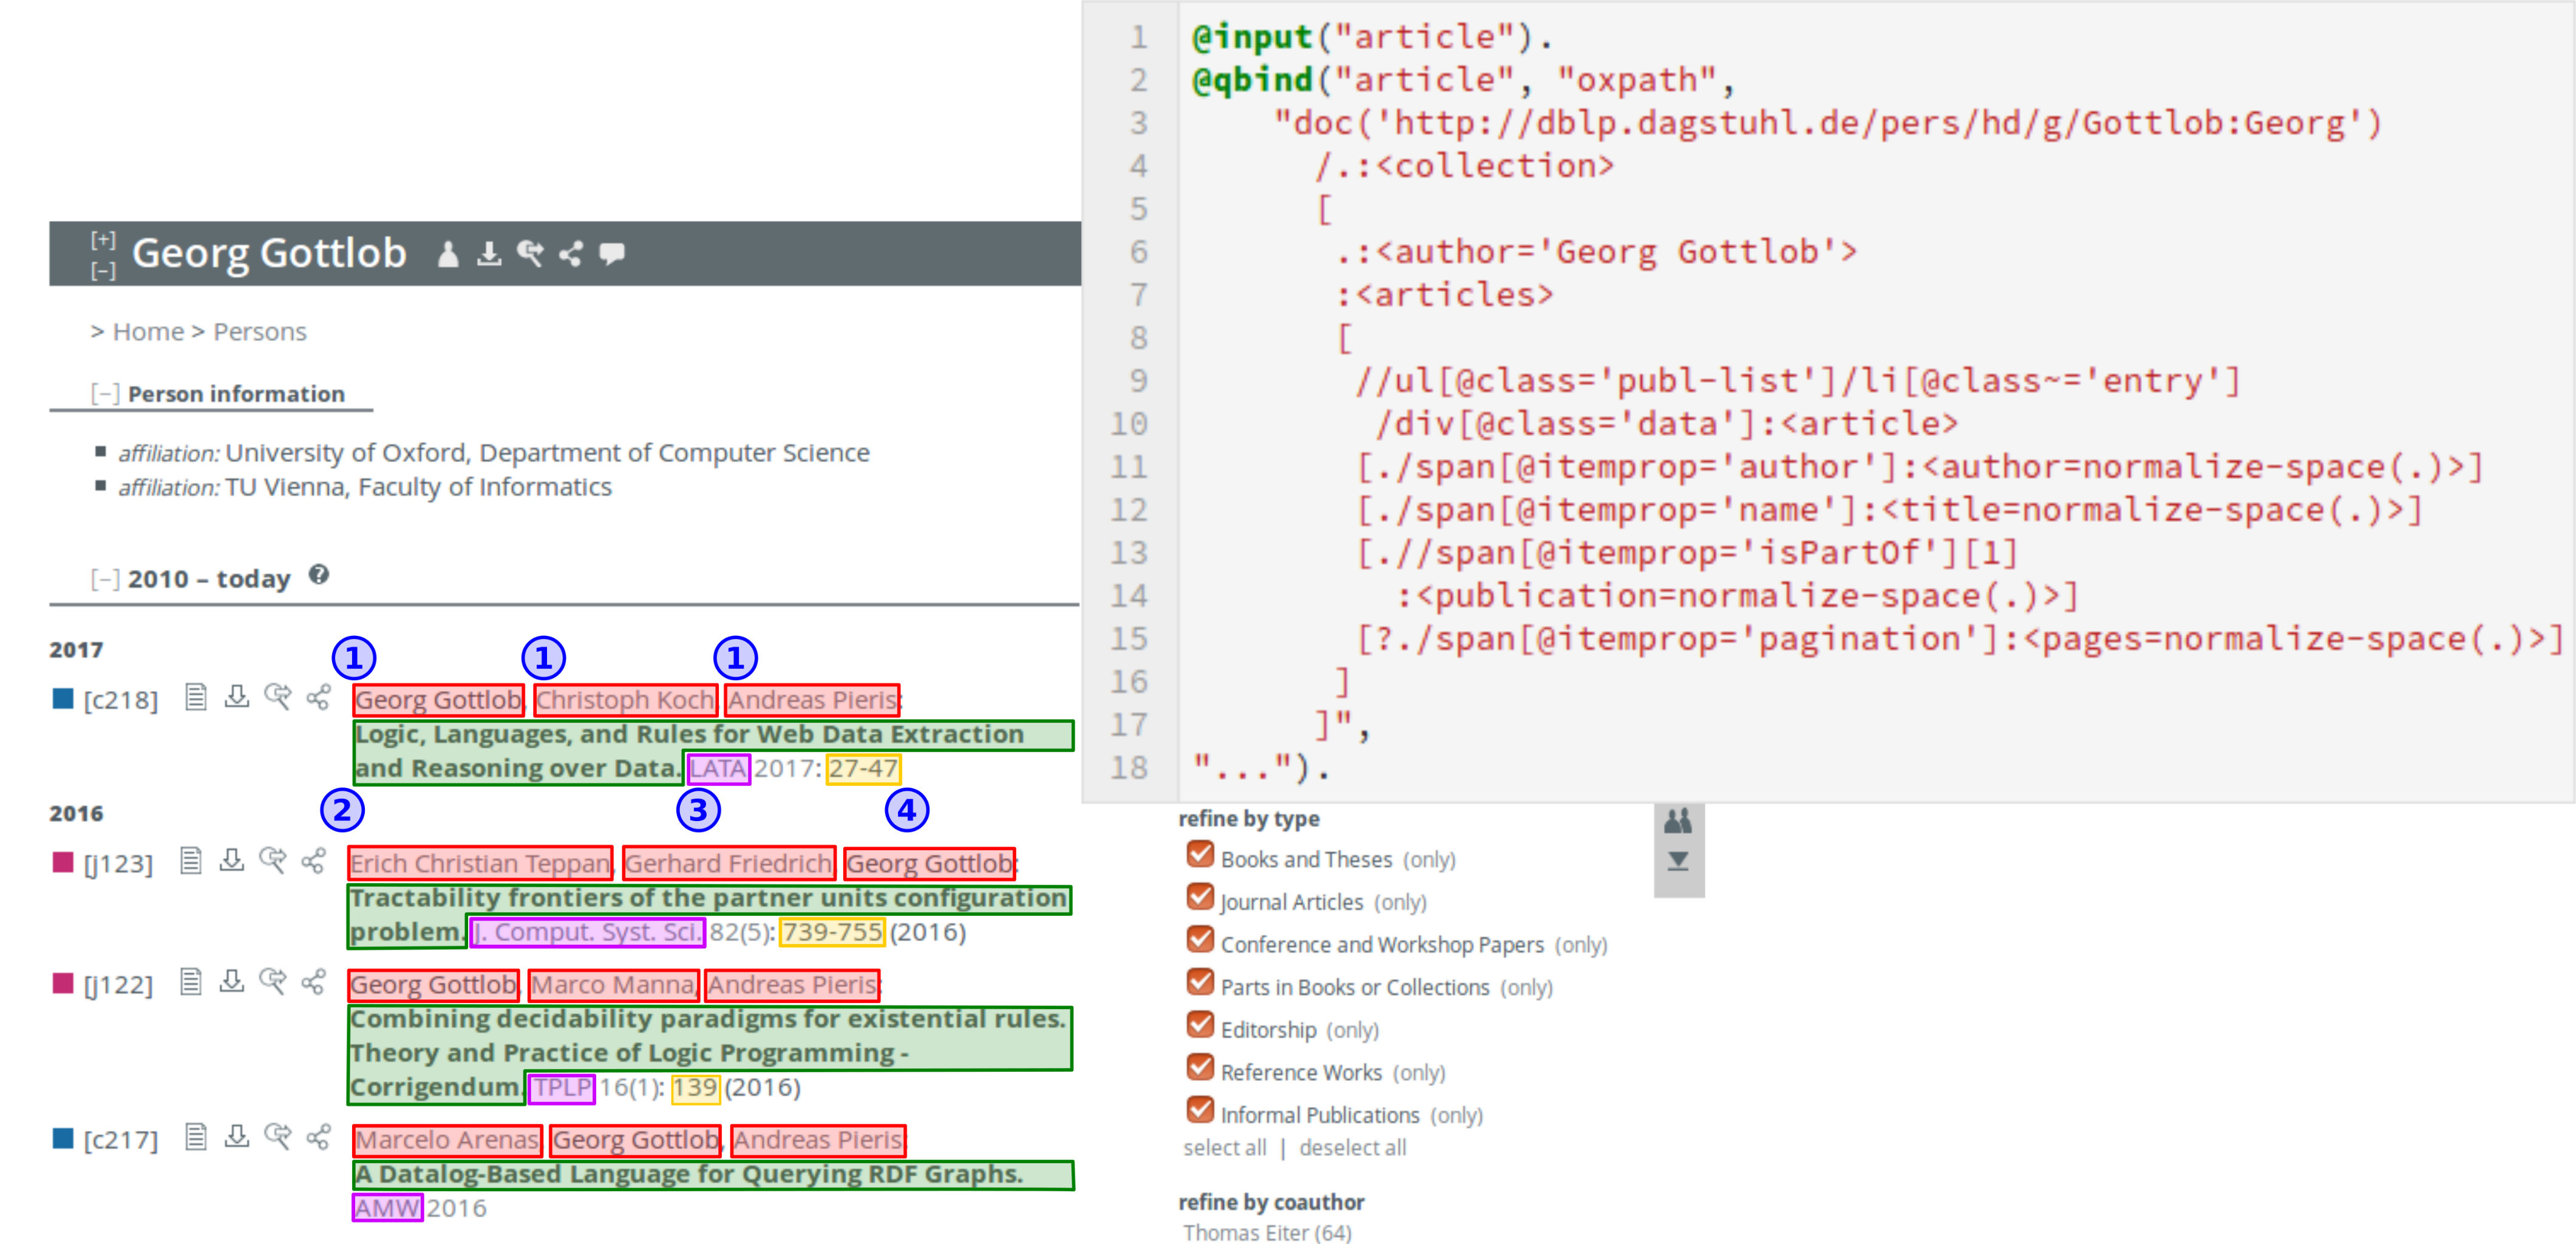Toggle the Journal Articles checkbox
The height and width of the screenshot is (1244, 2576).
tap(1200, 898)
